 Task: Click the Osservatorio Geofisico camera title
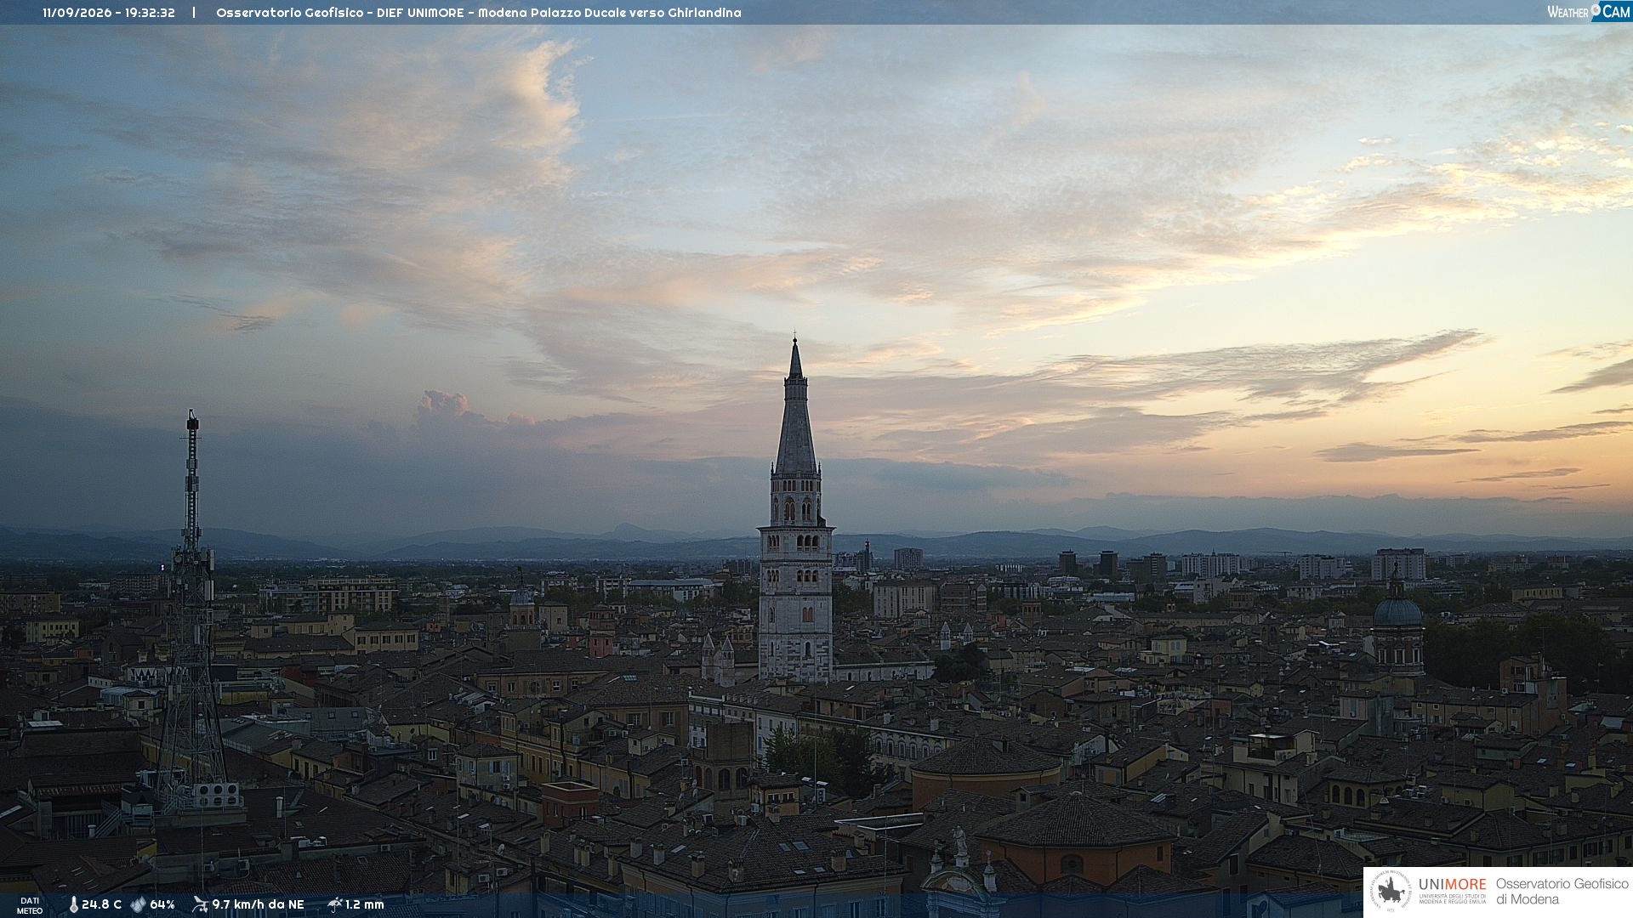[x=478, y=13]
